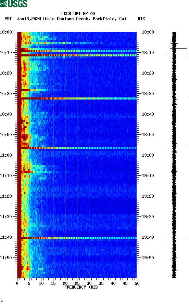Click the 35 Hz frequency tick label

coord(101,283)
